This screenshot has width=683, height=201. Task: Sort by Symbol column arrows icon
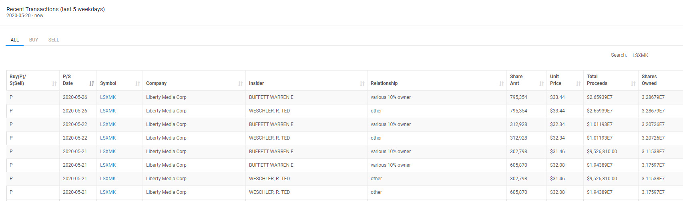pos(138,84)
